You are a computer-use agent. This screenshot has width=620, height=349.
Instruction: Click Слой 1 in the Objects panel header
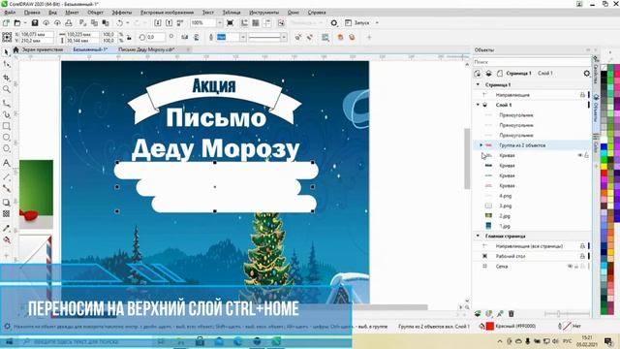(545, 74)
